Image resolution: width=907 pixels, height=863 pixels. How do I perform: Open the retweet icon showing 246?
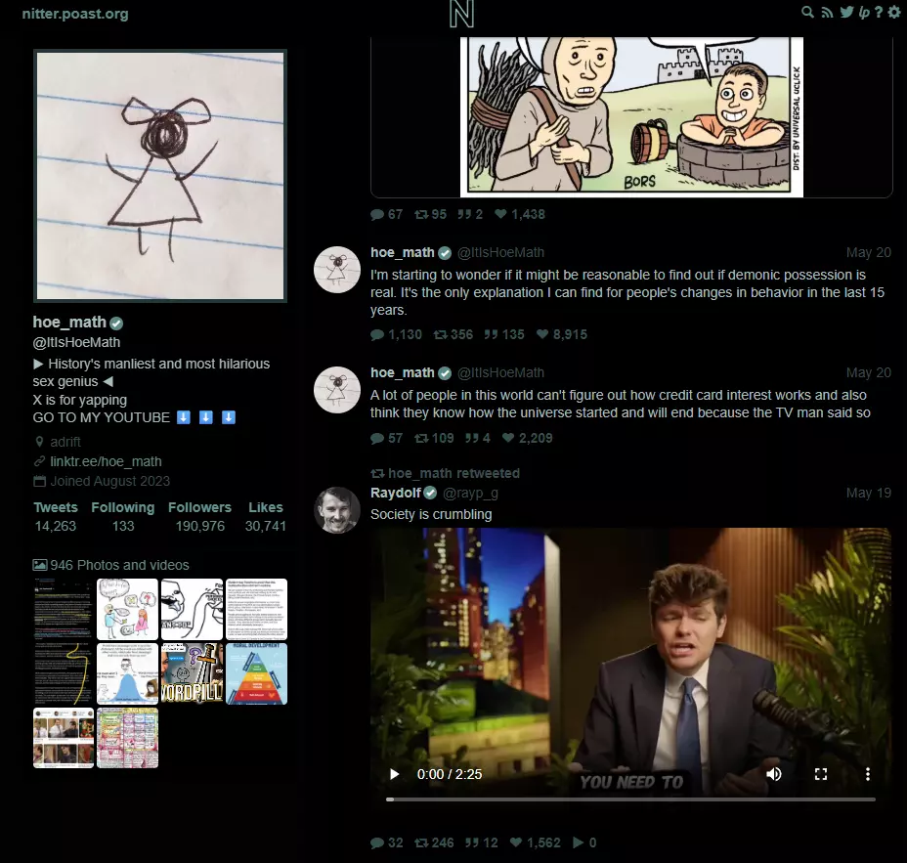[x=421, y=842]
